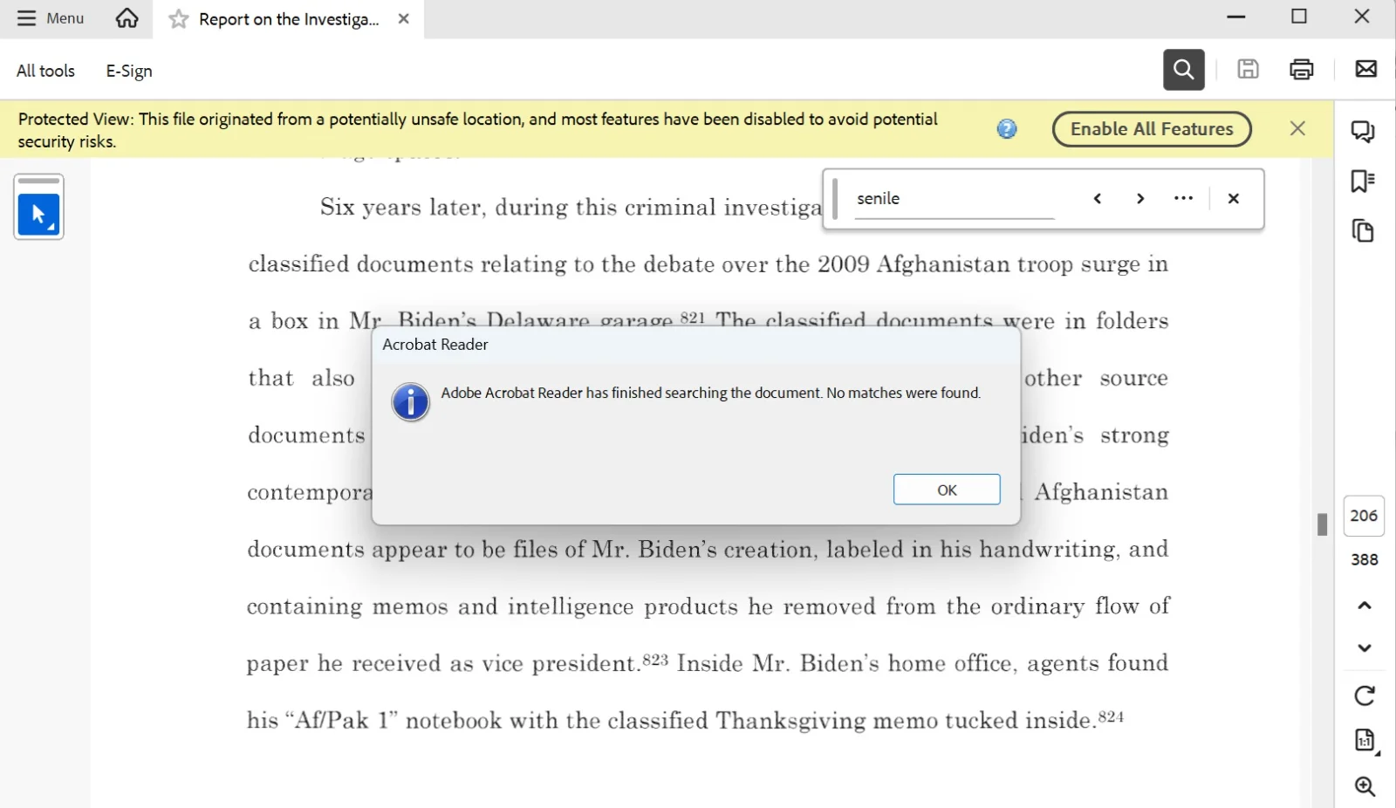This screenshot has width=1396, height=808.
Task: Zoom in with the magnifier icon in the sidebar
Action: 1364,785
